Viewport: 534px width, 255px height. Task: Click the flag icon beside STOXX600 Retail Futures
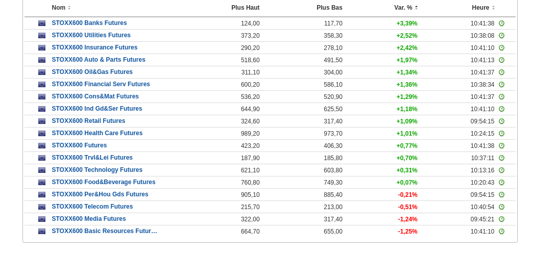[x=42, y=121]
